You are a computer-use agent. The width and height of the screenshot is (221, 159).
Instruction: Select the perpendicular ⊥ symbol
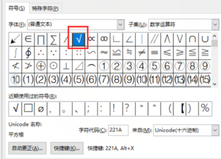click(x=66, y=66)
